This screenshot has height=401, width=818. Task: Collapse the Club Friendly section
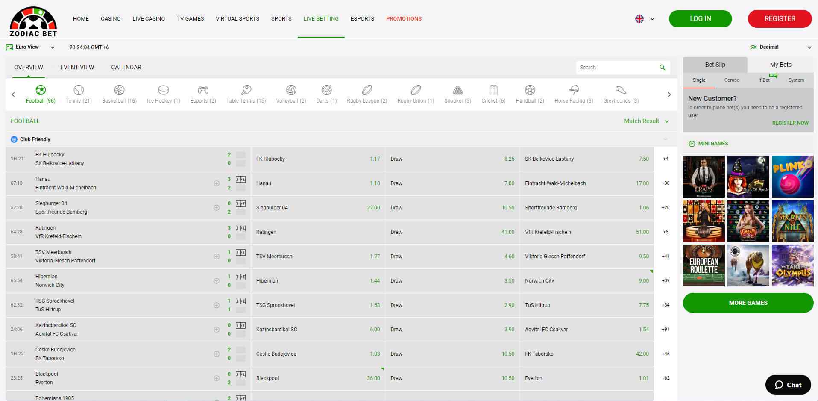[x=665, y=139]
